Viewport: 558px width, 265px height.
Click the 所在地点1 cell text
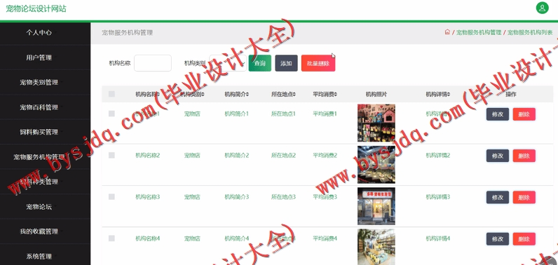point(284,114)
